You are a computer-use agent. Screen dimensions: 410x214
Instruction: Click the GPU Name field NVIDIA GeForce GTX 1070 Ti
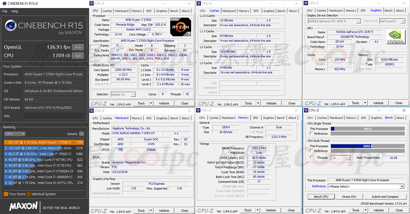[355, 32]
